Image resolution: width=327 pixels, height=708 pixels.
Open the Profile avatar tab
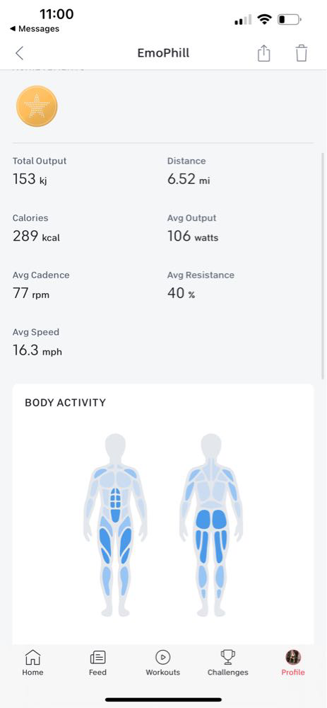(x=293, y=663)
